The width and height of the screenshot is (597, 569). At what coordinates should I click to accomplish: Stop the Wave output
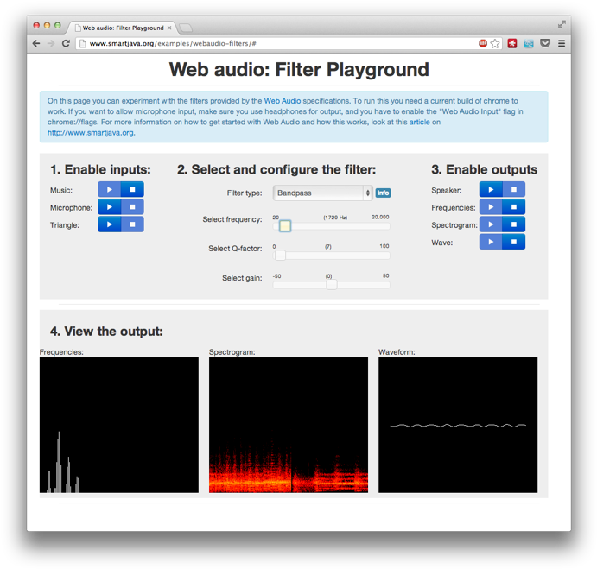(514, 242)
